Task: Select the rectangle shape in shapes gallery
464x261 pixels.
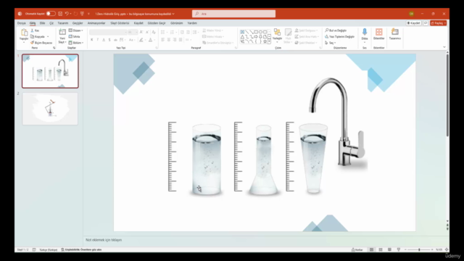Action: 256,32
